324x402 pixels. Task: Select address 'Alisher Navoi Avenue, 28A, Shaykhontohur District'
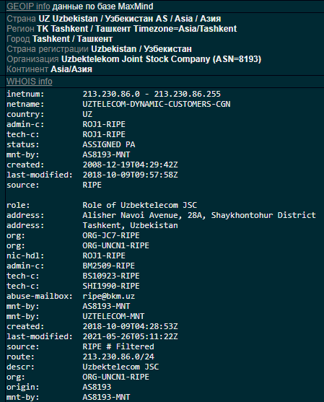[199, 215]
